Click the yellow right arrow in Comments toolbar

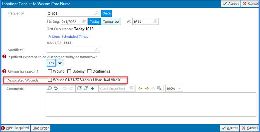[x=146, y=89]
